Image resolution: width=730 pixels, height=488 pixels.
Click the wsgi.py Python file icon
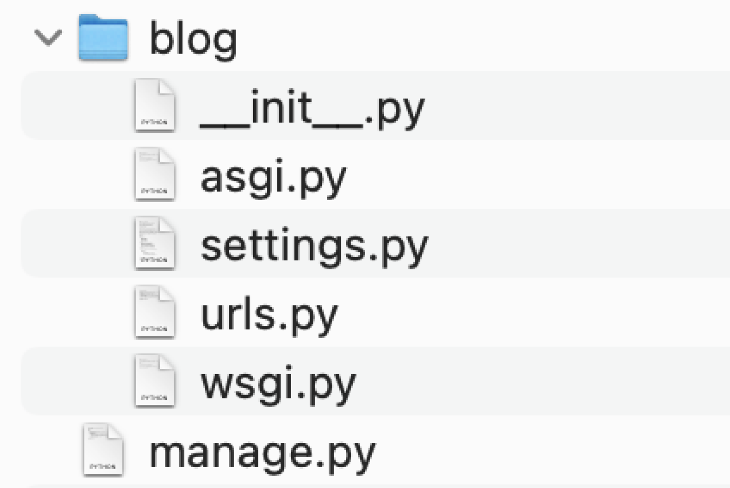tap(155, 381)
